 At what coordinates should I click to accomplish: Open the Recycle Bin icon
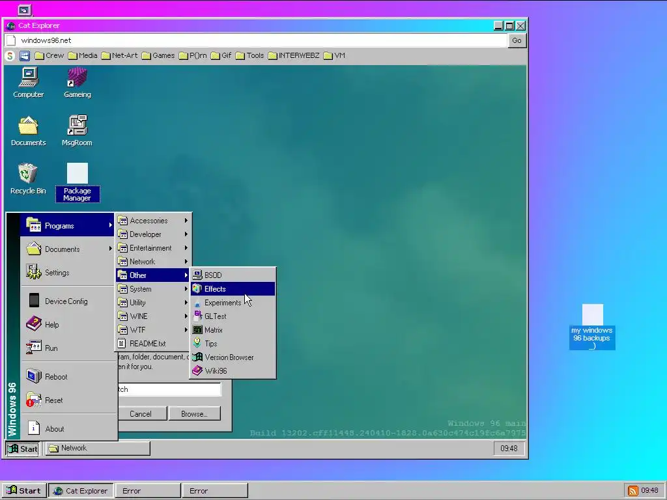(28, 179)
